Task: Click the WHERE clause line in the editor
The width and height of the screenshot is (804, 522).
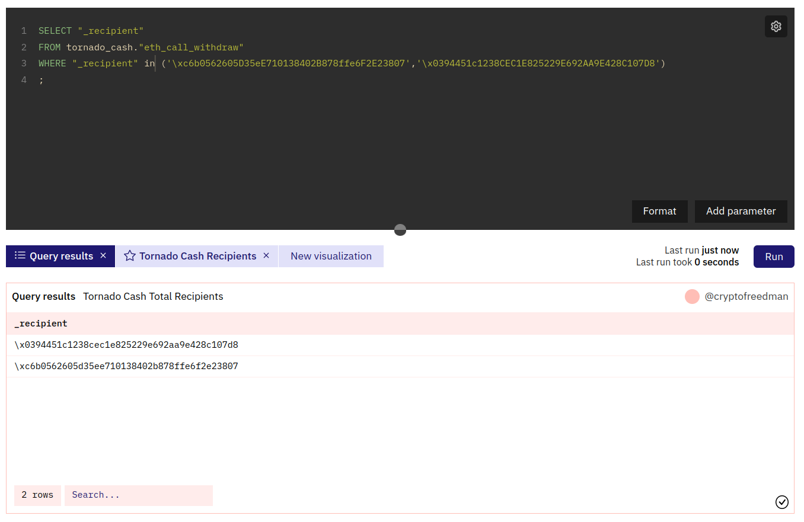Action: click(352, 63)
